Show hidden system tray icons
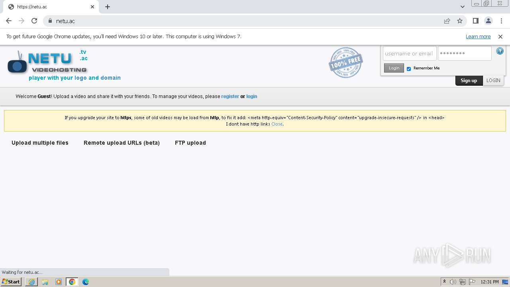The width and height of the screenshot is (510, 287). 445,282
